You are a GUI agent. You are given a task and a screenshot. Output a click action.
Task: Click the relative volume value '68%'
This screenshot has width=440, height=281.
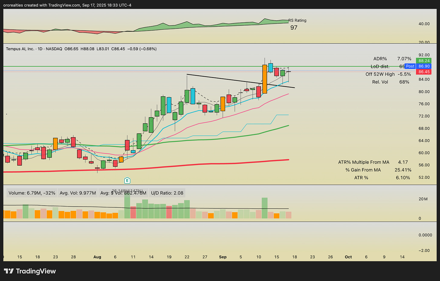click(x=404, y=82)
